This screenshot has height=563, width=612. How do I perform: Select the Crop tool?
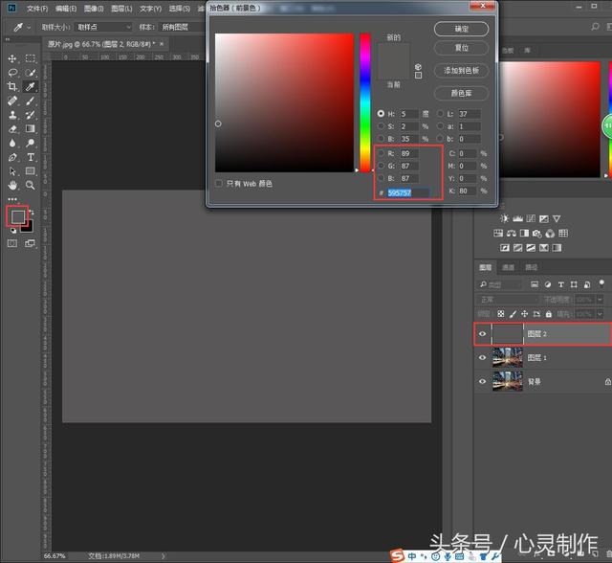(12, 86)
